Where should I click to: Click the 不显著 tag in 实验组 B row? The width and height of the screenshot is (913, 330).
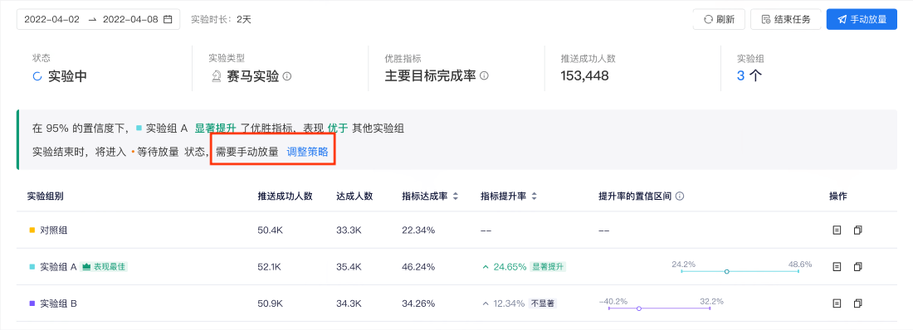click(x=543, y=303)
